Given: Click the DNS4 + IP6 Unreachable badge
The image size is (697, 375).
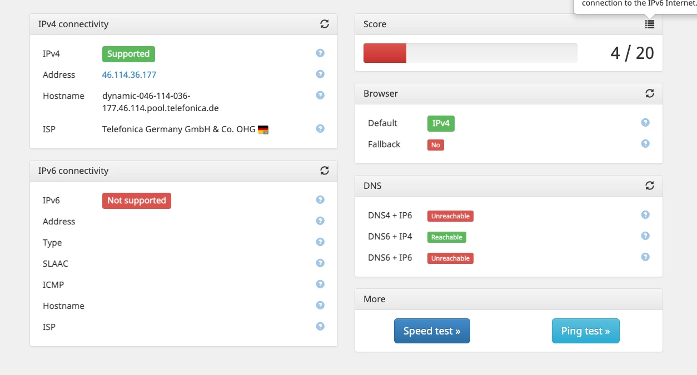Looking at the screenshot, I should click(x=450, y=216).
